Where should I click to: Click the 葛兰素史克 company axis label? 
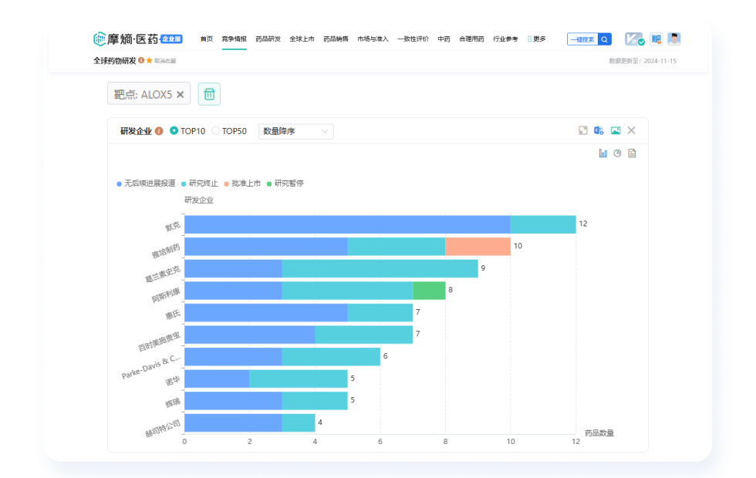coord(163,274)
